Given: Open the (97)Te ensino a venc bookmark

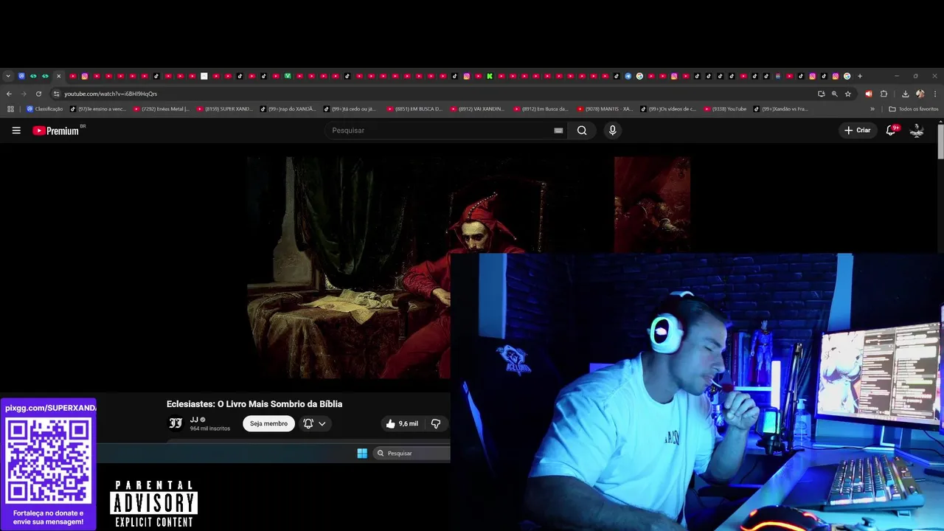Looking at the screenshot, I should (98, 109).
